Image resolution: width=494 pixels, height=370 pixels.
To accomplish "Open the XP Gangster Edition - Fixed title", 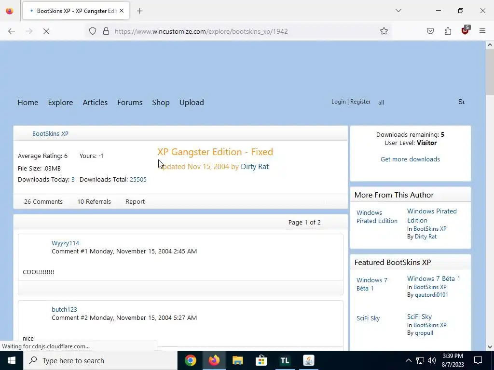I will pyautogui.click(x=215, y=152).
